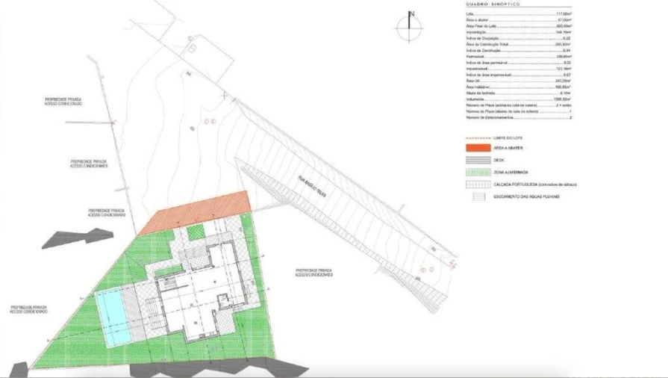
Task: Click the Zona Ajardinada legend text
Action: (511, 173)
